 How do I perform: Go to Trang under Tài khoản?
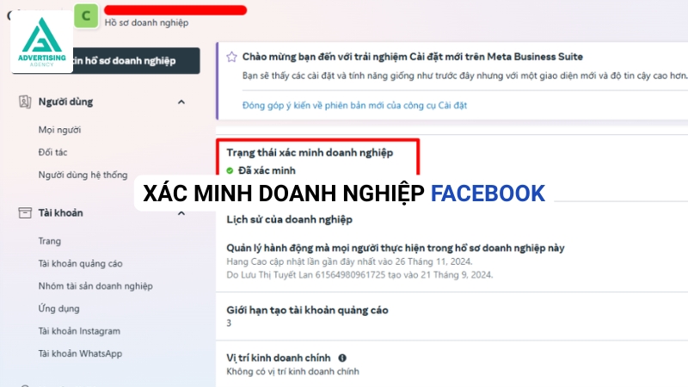coord(50,241)
